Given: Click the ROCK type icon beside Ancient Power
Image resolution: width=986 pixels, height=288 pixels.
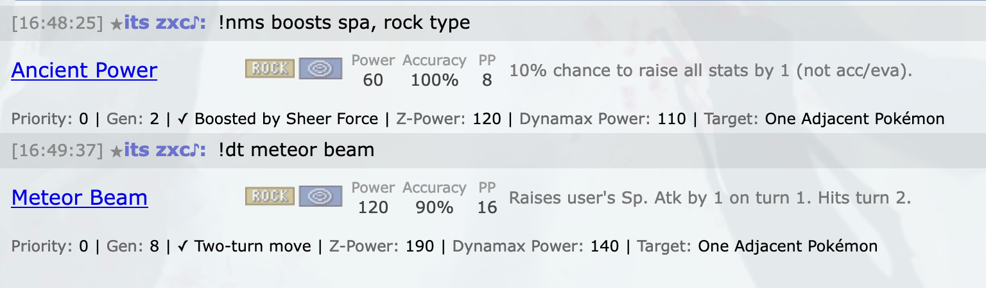Looking at the screenshot, I should (x=270, y=69).
